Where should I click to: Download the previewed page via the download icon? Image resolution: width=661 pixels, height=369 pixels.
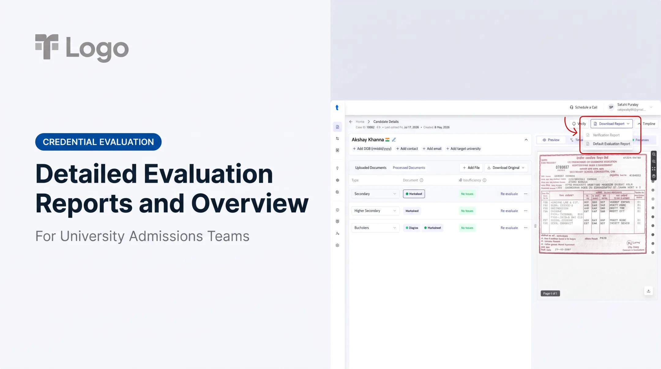point(648,291)
